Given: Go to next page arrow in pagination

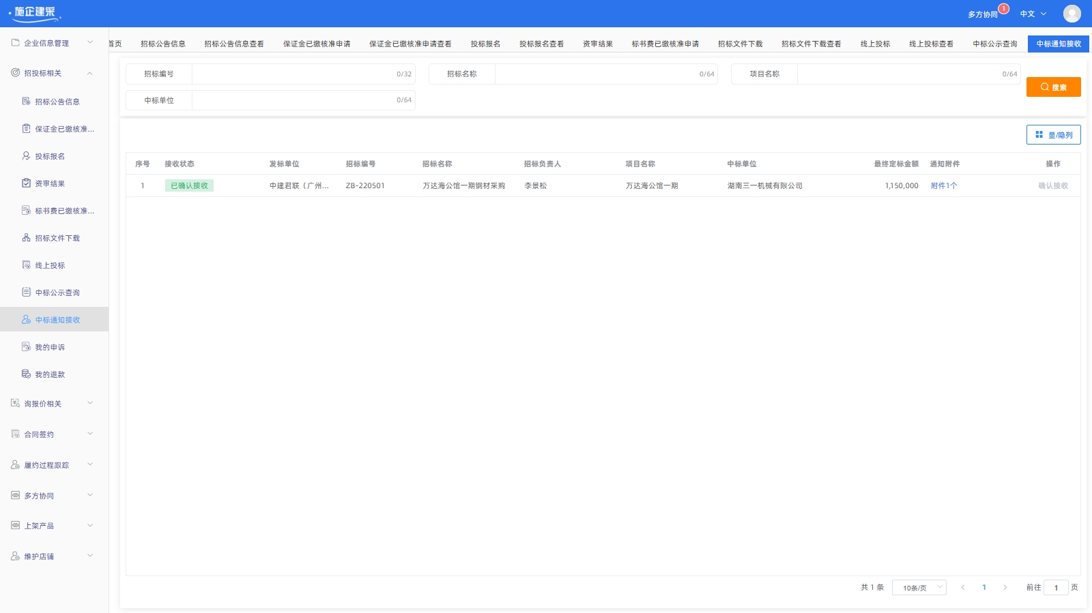Looking at the screenshot, I should pyautogui.click(x=1005, y=587).
